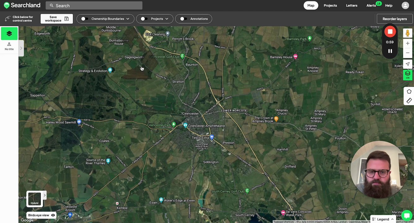Click Keyboard shortcuts link
The height and width of the screenshot is (223, 414).
(x=284, y=222)
